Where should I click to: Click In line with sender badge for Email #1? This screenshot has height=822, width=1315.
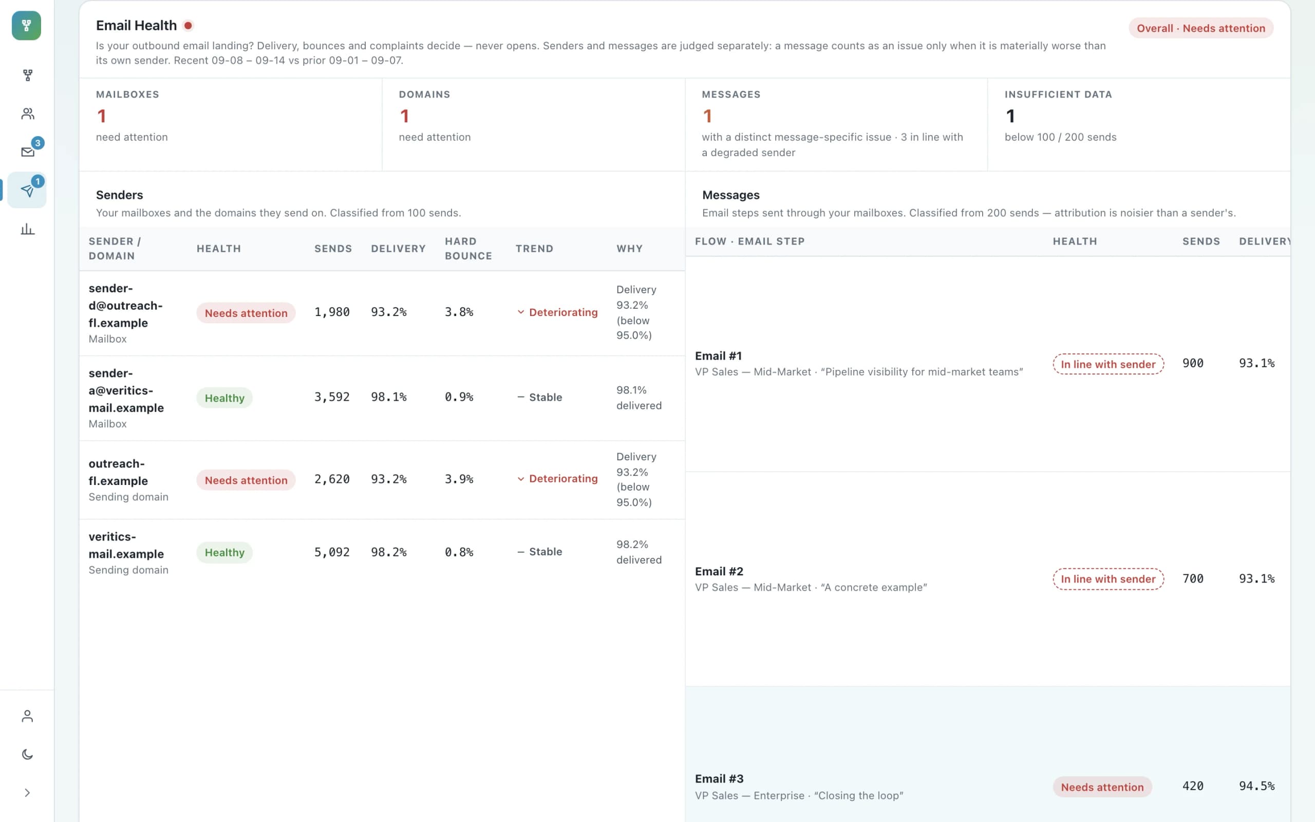pyautogui.click(x=1108, y=364)
